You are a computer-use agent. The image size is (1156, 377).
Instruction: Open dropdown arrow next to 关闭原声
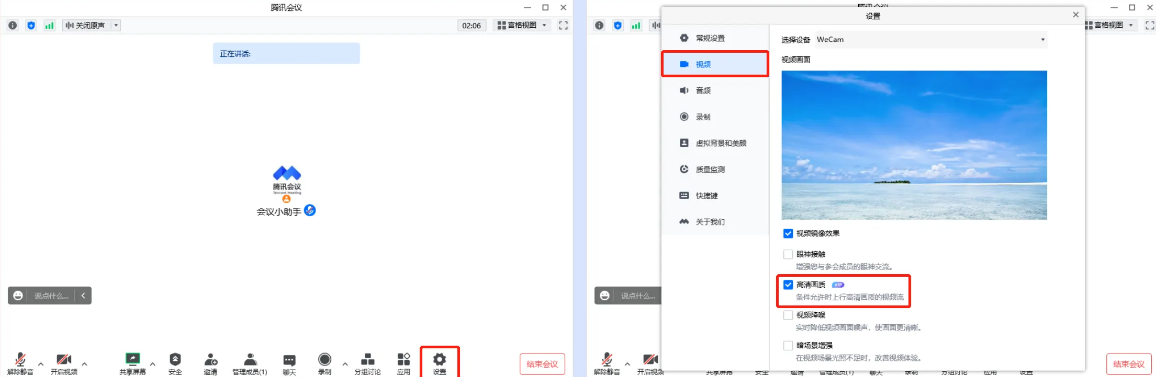pyautogui.click(x=116, y=26)
